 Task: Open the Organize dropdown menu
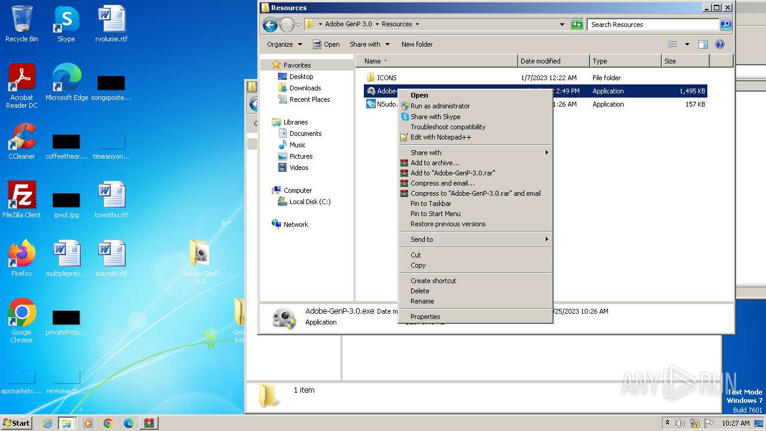tap(285, 44)
